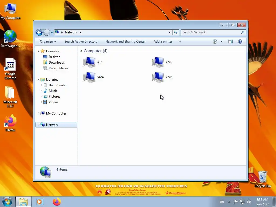Viewport: 276px width, 207px height.
Task: Open Windows Start menu
Action: [x=7, y=202]
